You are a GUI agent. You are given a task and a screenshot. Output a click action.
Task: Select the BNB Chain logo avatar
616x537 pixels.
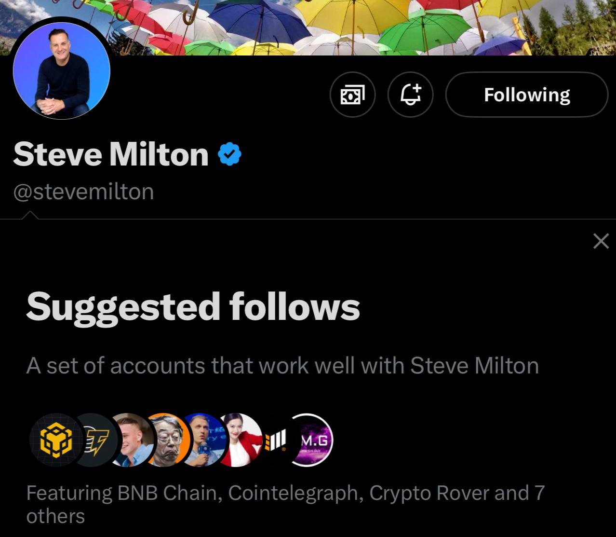(x=53, y=440)
